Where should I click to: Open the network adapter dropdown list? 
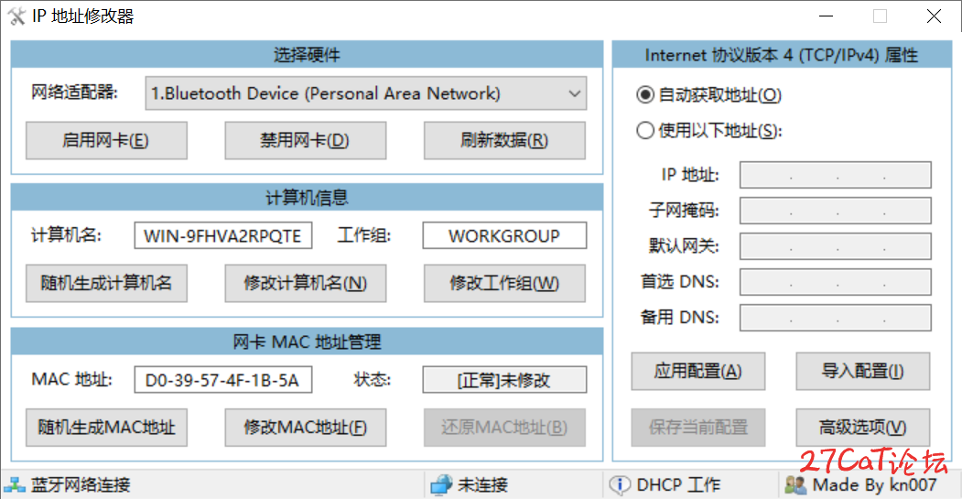365,93
